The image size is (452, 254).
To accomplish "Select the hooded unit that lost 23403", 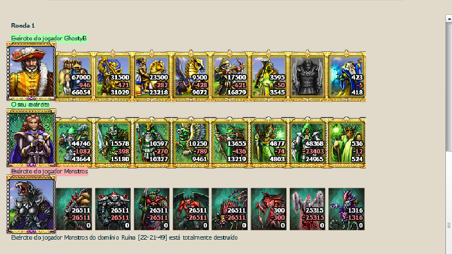I will [x=307, y=142].
